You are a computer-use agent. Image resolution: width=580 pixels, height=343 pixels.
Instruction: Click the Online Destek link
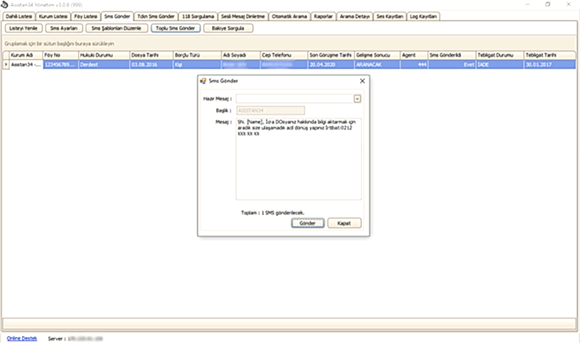point(22,338)
